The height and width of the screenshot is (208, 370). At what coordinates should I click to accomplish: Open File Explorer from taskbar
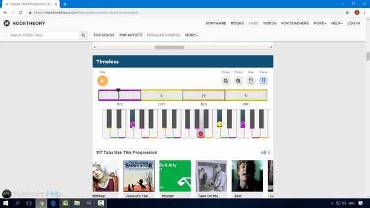click(x=77, y=203)
